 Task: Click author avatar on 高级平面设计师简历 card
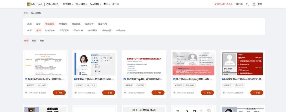(x=224, y=93)
